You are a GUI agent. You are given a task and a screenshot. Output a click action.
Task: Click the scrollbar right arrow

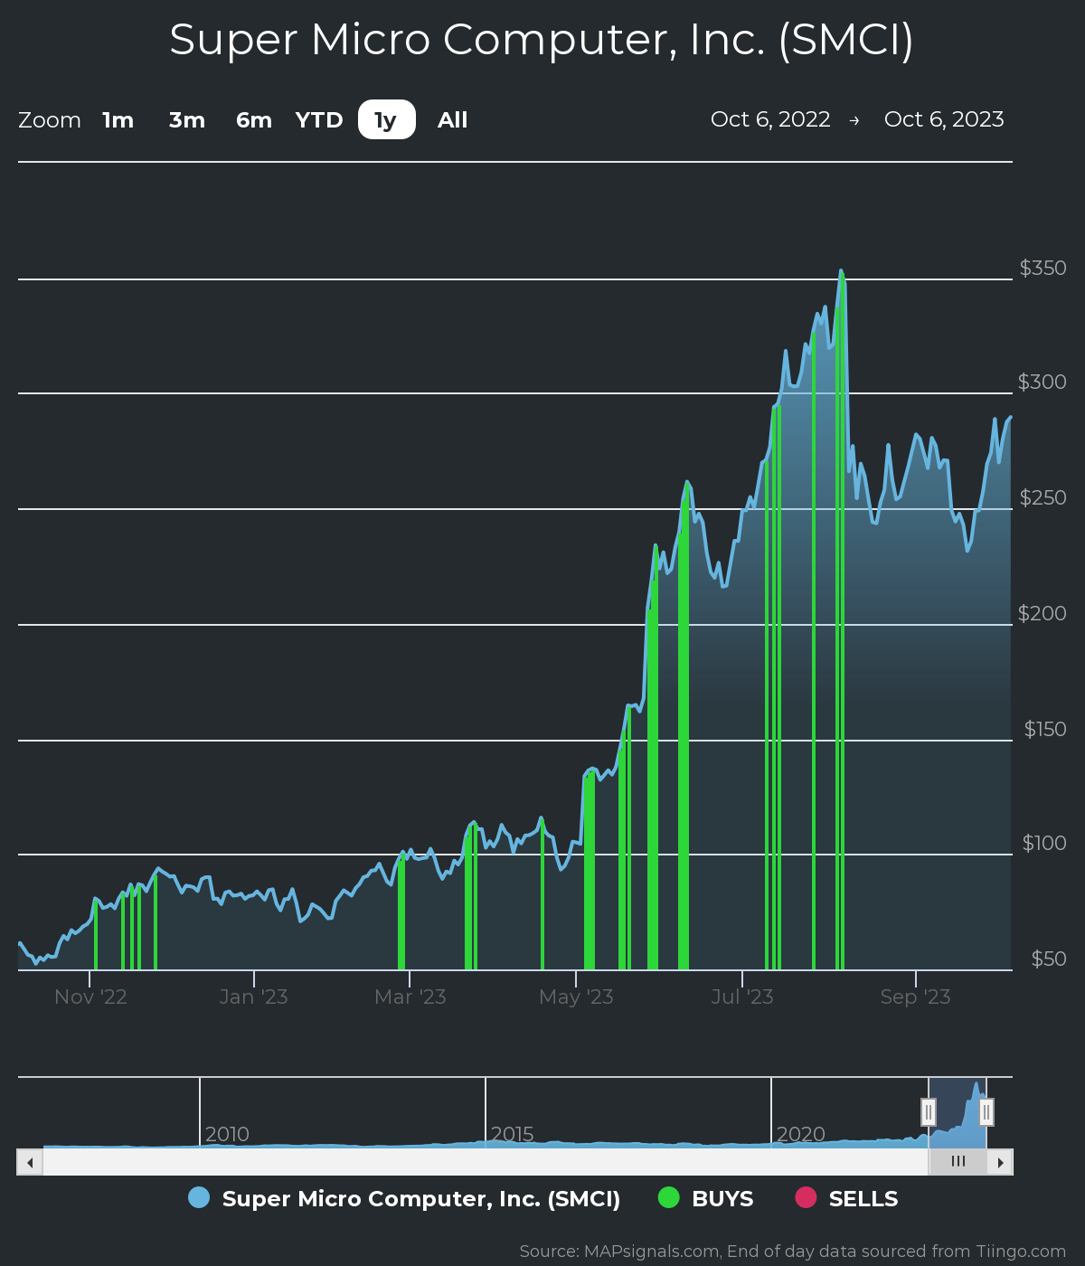coord(1000,1162)
